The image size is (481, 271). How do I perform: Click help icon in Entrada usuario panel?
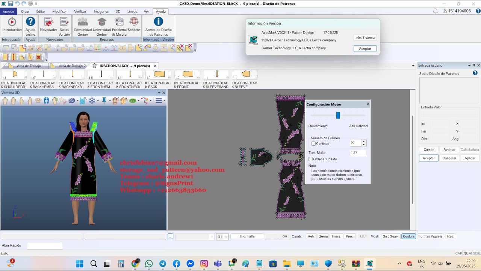click(475, 73)
